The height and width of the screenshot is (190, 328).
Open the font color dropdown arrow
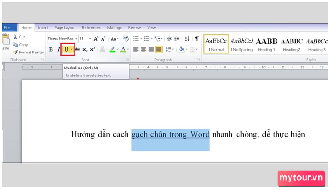coord(128,49)
